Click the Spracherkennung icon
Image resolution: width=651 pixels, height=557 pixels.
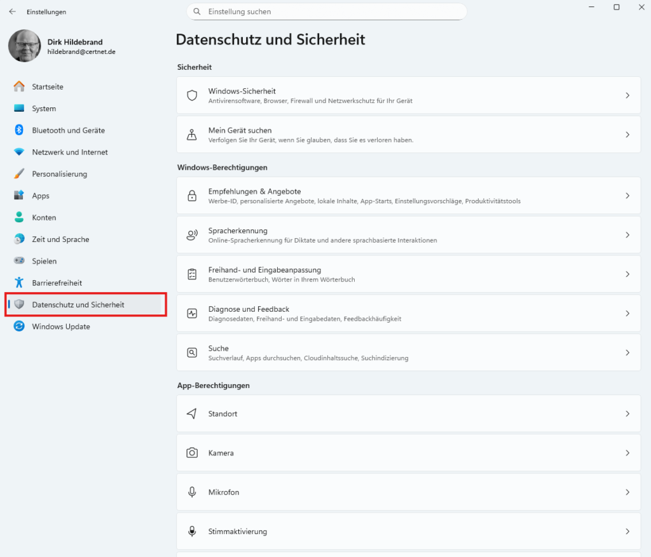pos(192,235)
